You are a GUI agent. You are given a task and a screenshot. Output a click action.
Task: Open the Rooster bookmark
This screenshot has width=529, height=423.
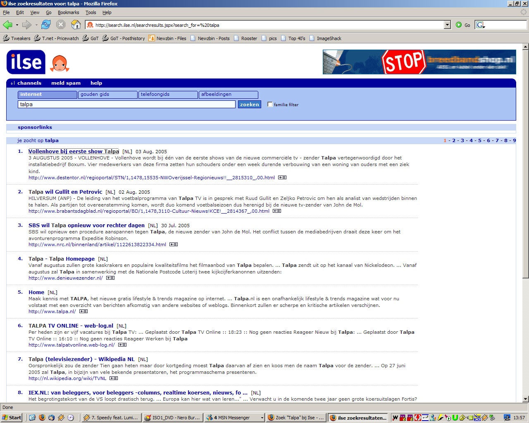click(x=245, y=38)
